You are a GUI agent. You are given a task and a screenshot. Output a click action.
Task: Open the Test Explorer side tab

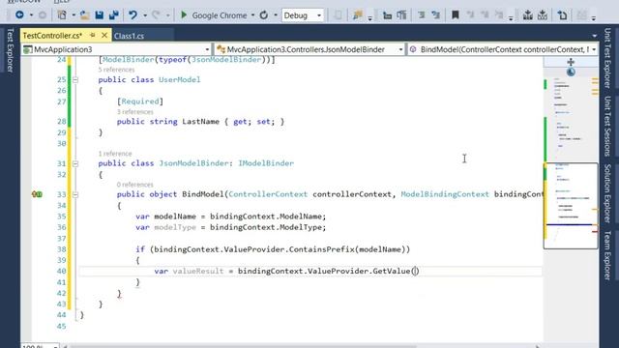(11, 49)
